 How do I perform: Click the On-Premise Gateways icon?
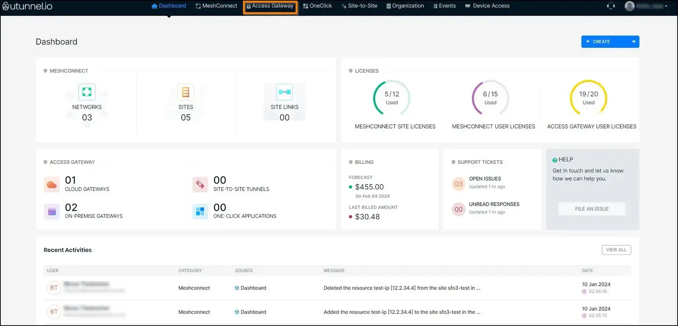tap(52, 211)
